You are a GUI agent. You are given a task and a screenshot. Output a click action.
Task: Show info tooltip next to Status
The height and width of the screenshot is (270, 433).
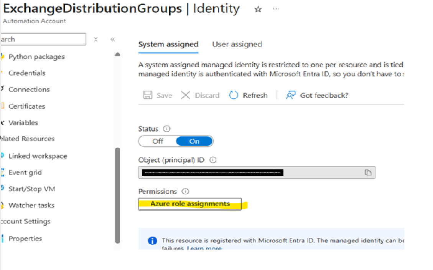(x=166, y=129)
